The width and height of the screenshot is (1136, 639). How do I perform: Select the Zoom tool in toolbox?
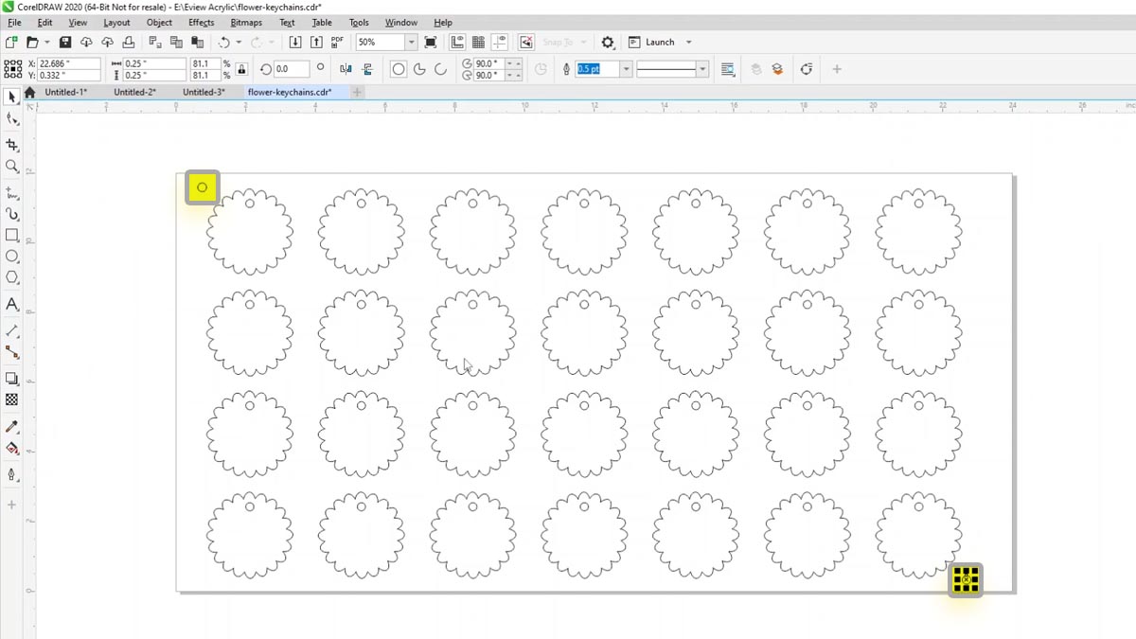coord(12,167)
